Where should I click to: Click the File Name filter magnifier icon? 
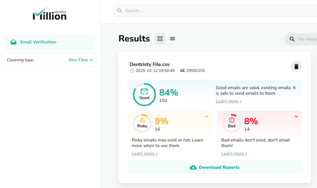click(292, 39)
